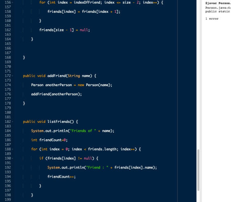
Task: Click 'for (int index = 0; index < friends.length' line
Action: [86, 149]
